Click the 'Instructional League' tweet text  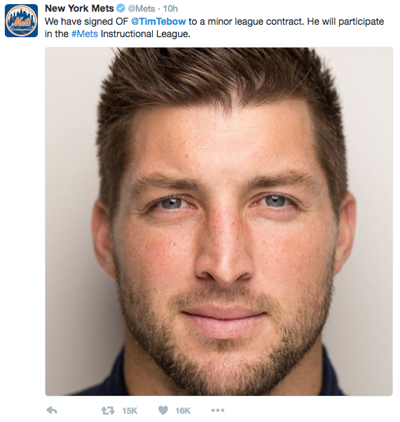tap(145, 34)
